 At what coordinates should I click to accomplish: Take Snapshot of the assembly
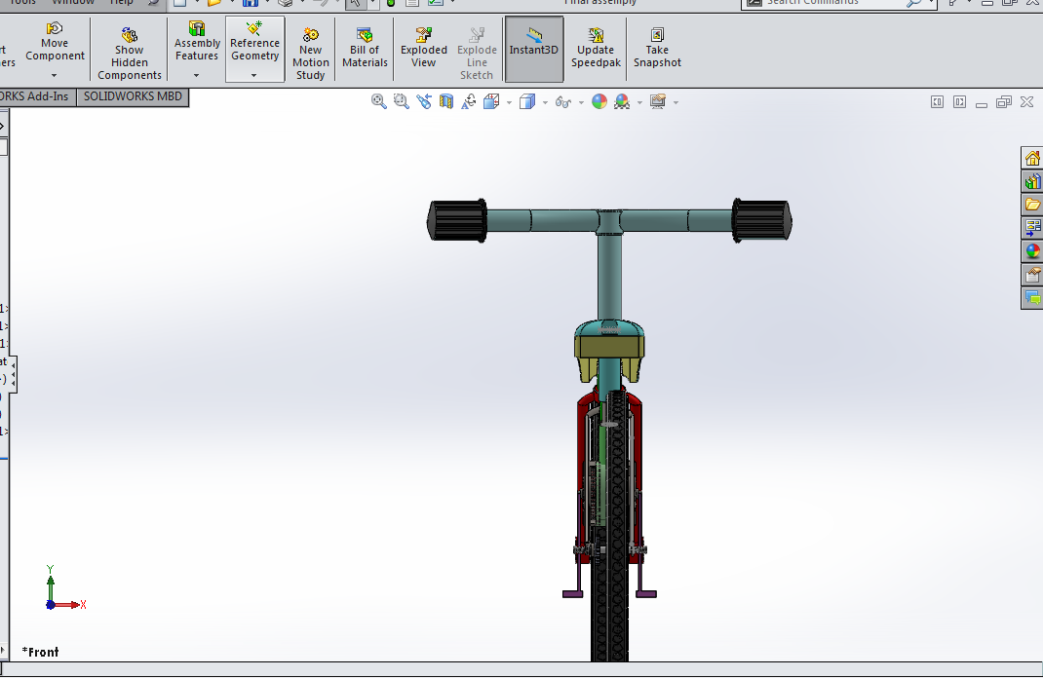tap(657, 47)
